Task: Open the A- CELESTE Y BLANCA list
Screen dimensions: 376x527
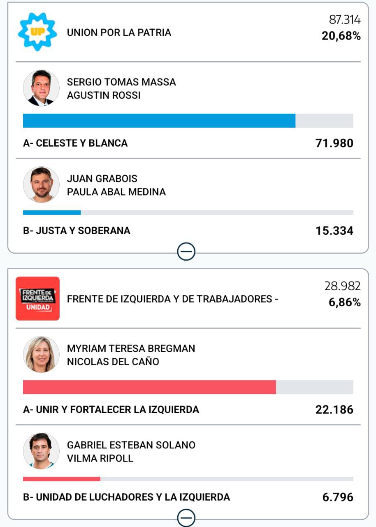Action: click(75, 143)
